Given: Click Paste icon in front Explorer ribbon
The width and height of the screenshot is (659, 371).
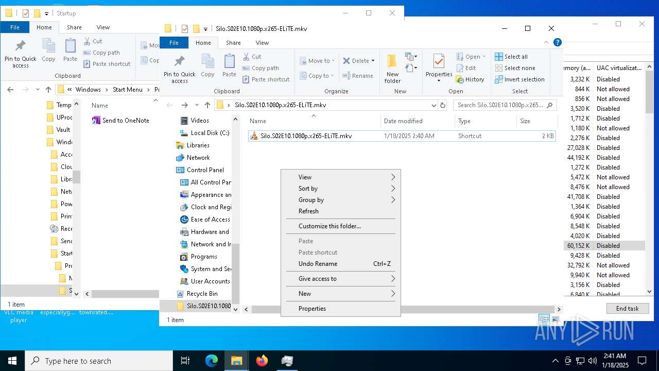Looking at the screenshot, I should [229, 66].
